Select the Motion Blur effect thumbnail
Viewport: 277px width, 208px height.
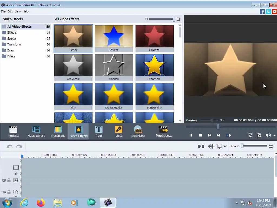pyautogui.click(x=154, y=97)
